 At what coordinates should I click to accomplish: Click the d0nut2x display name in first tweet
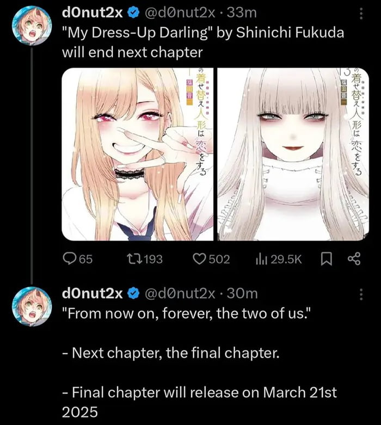pos(93,13)
